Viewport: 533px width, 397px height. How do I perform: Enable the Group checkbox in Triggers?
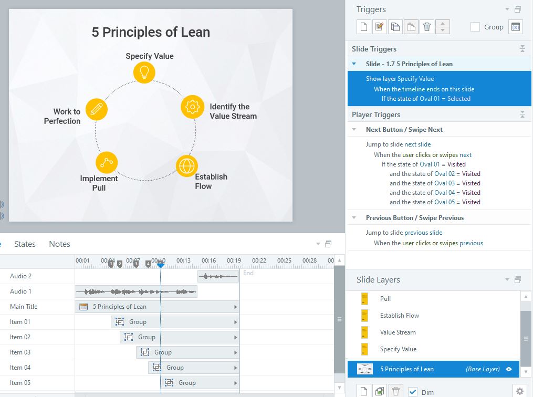[475, 27]
